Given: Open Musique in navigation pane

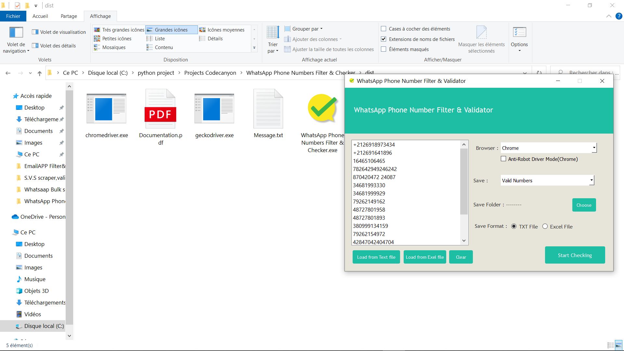Looking at the screenshot, I should coord(31,279).
